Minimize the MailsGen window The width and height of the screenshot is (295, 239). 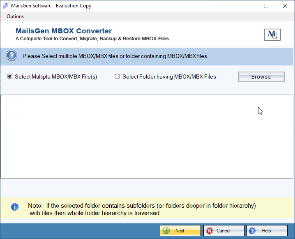click(248, 6)
